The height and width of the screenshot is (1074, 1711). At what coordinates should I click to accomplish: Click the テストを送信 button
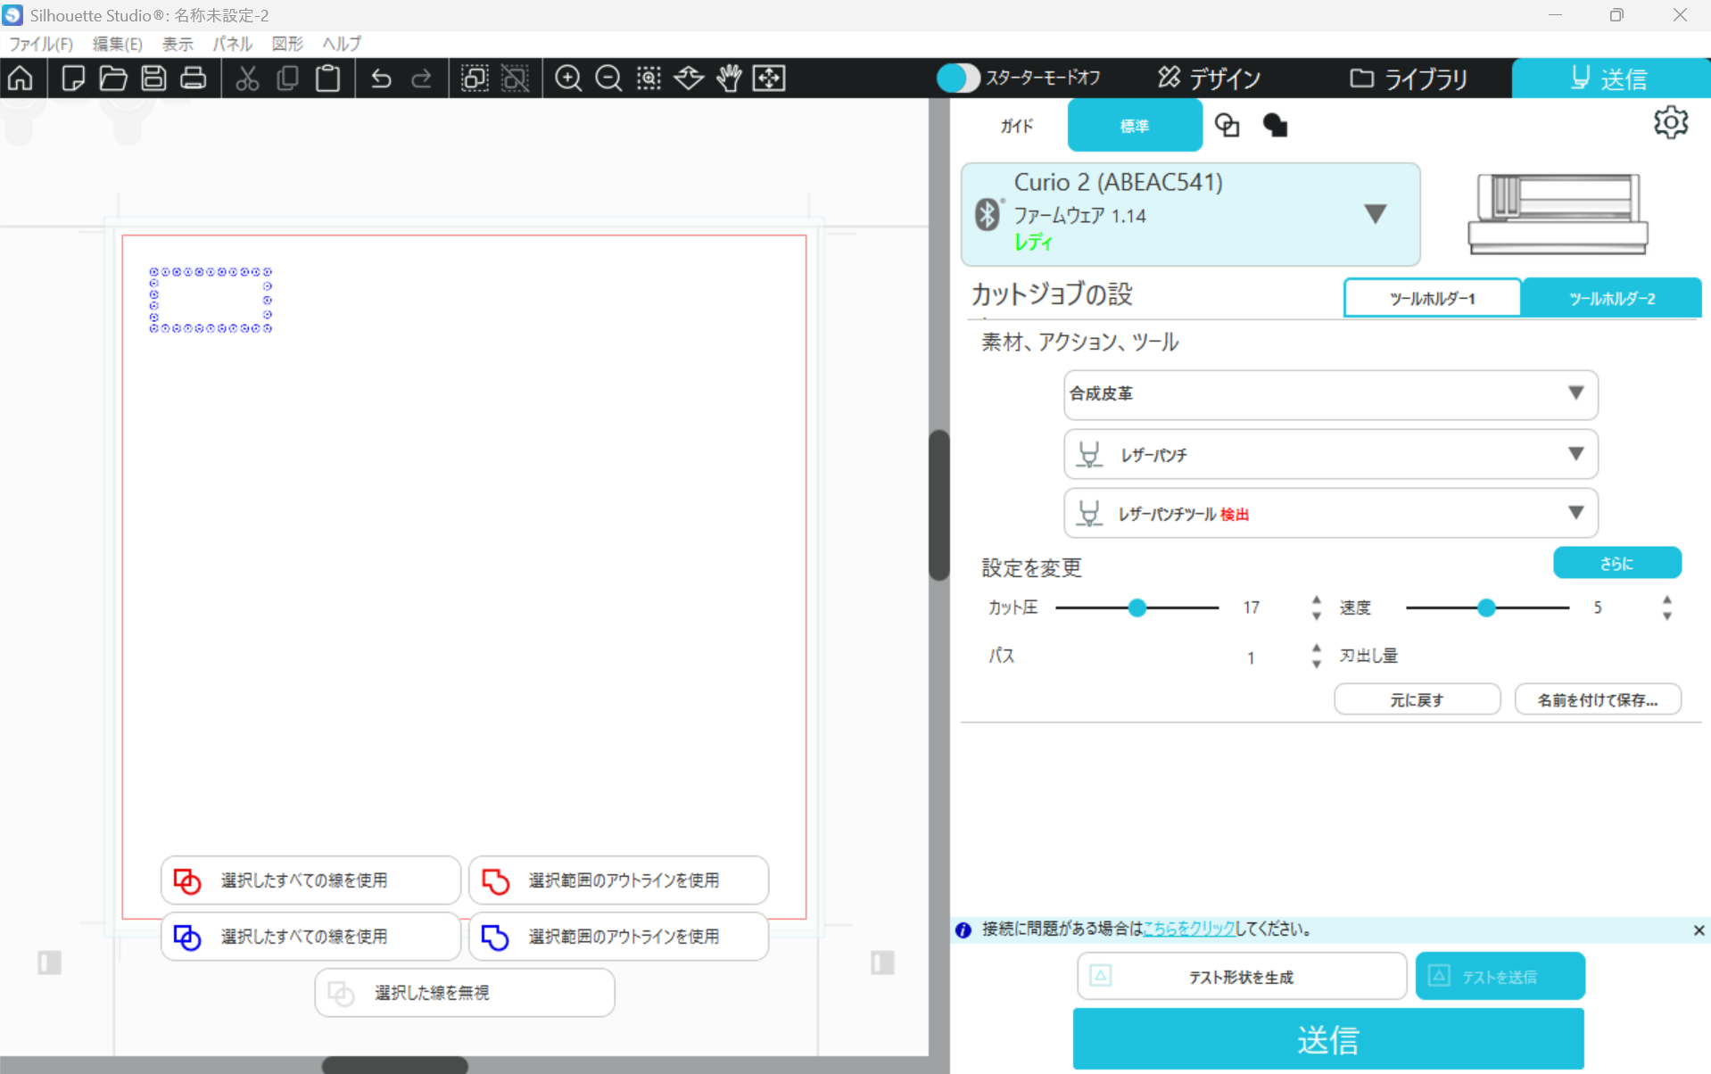pyautogui.click(x=1500, y=977)
